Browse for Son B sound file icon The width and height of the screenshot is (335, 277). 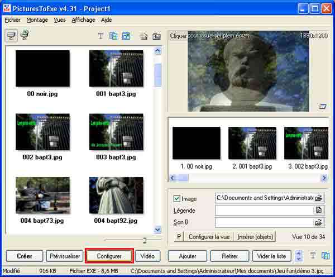[x=318, y=222]
